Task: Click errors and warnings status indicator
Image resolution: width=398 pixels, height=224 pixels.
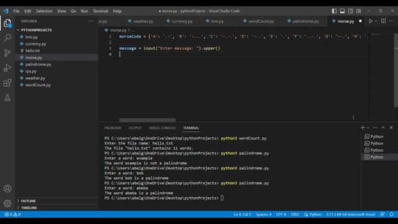Action: pos(12,214)
